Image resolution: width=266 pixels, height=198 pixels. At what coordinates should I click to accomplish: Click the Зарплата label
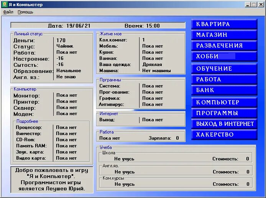pos(160,138)
